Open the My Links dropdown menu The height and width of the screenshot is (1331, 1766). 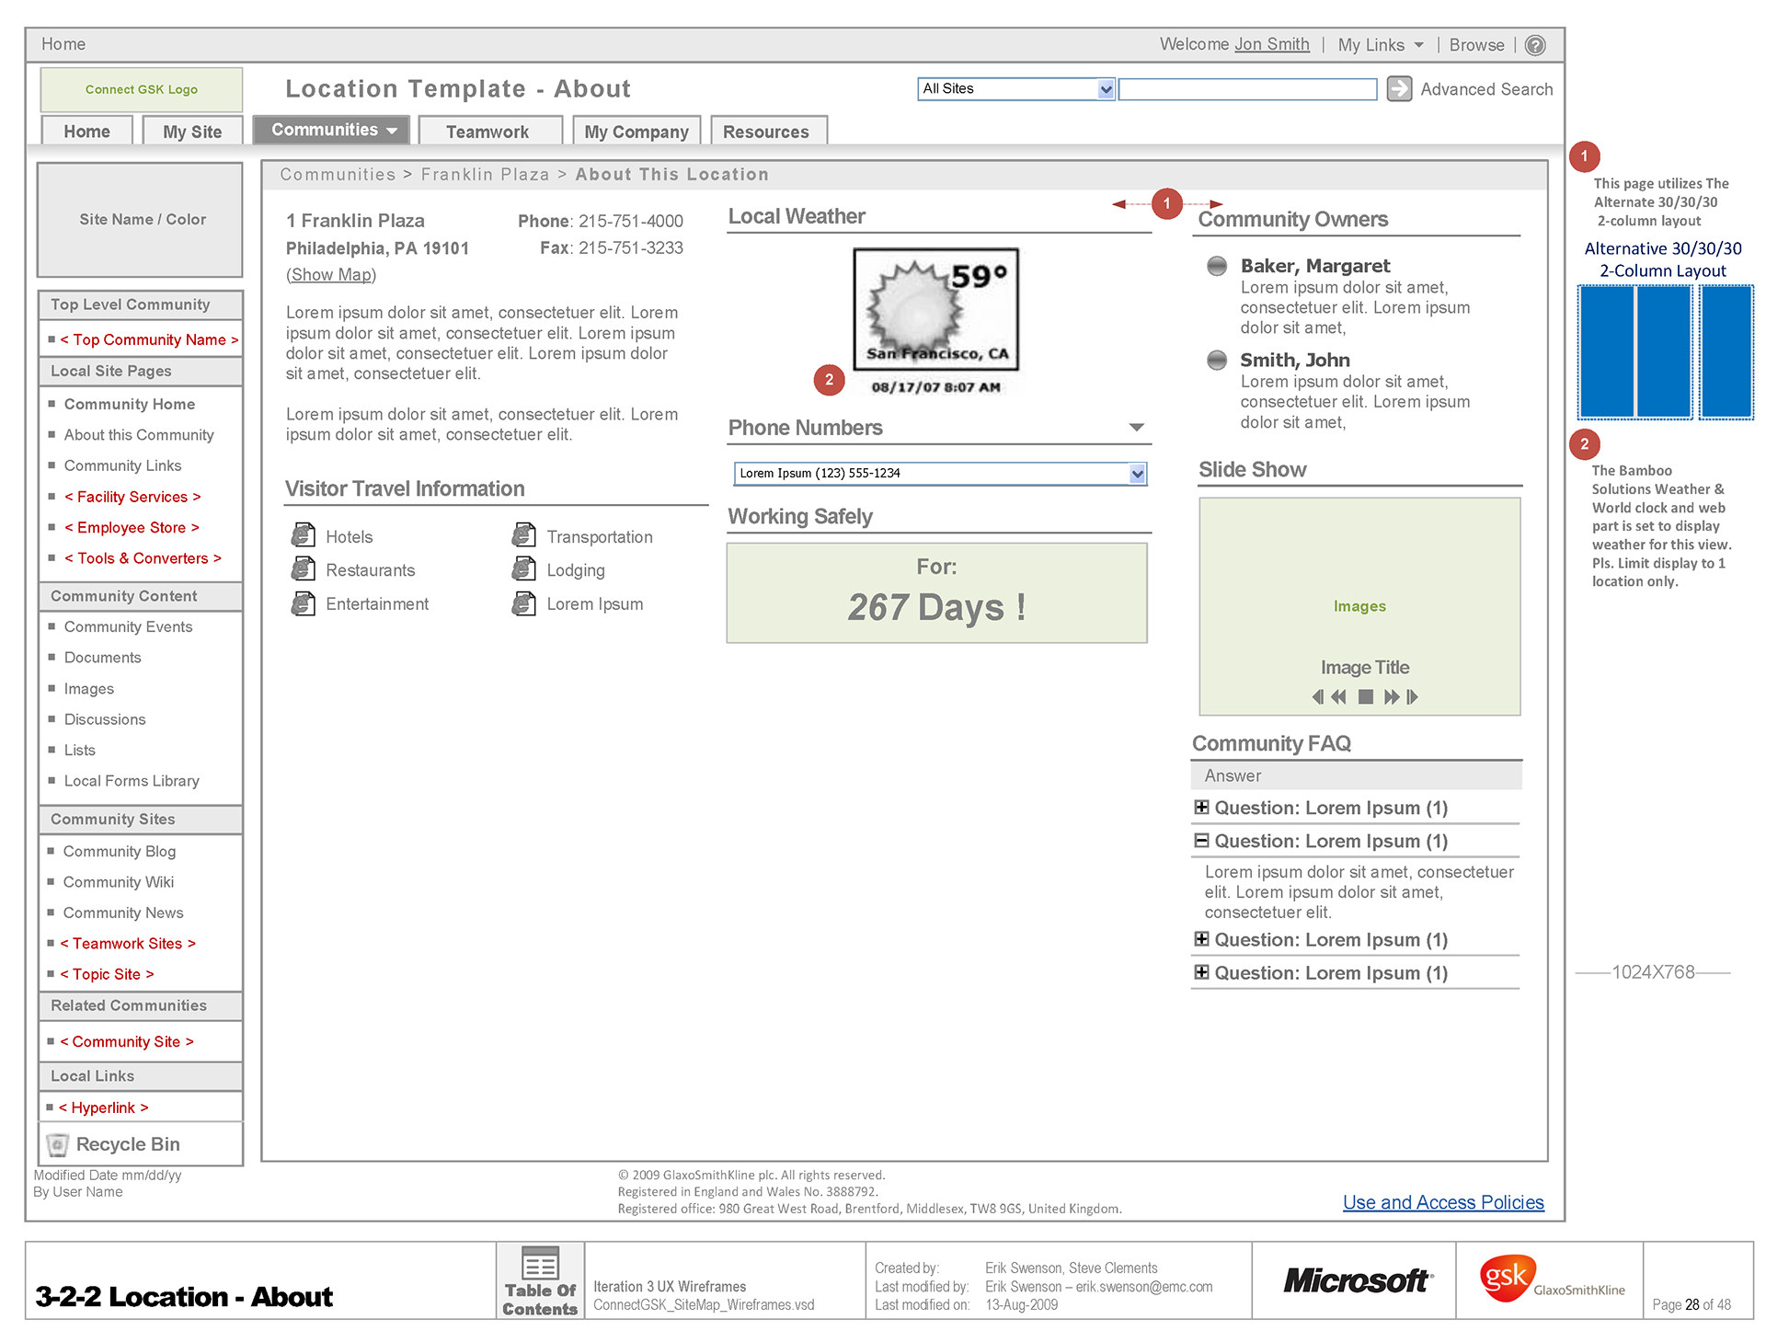(x=1380, y=45)
